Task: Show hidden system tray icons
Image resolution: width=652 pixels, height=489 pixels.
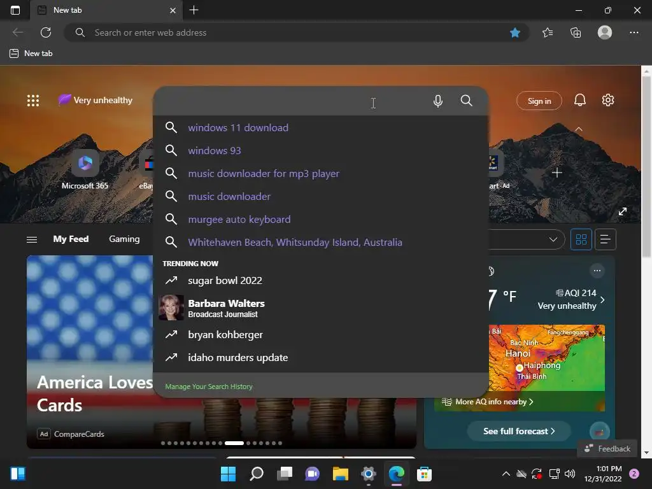Action: (x=506, y=474)
